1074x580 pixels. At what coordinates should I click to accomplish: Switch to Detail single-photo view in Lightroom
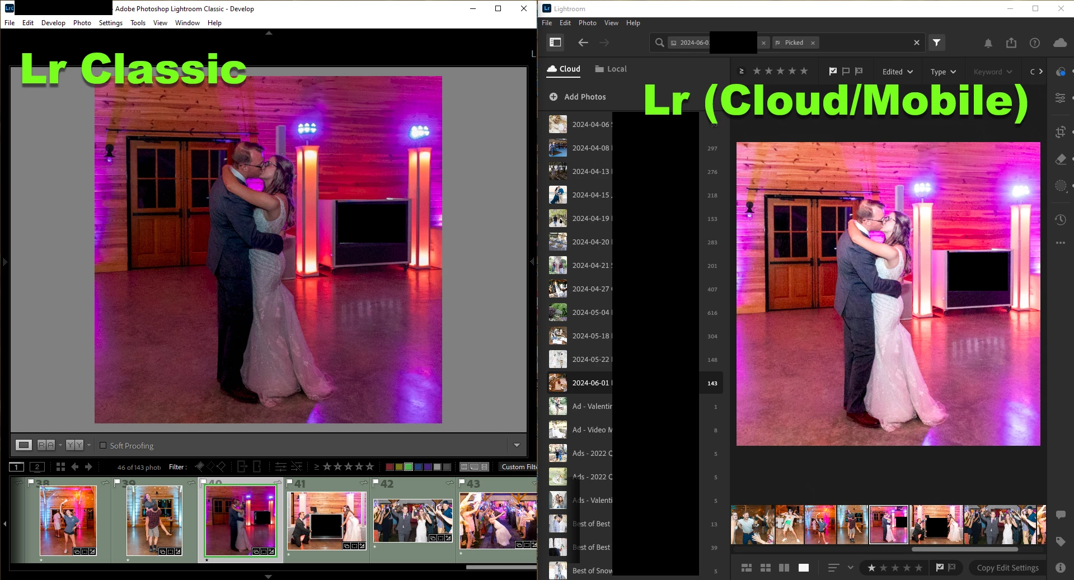[x=803, y=568]
